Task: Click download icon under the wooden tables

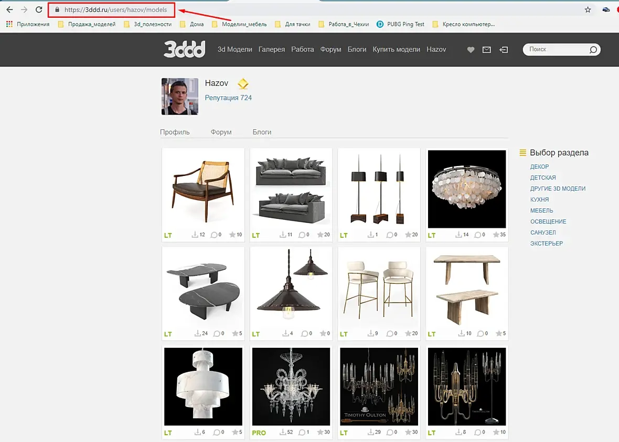Action: 461,333
